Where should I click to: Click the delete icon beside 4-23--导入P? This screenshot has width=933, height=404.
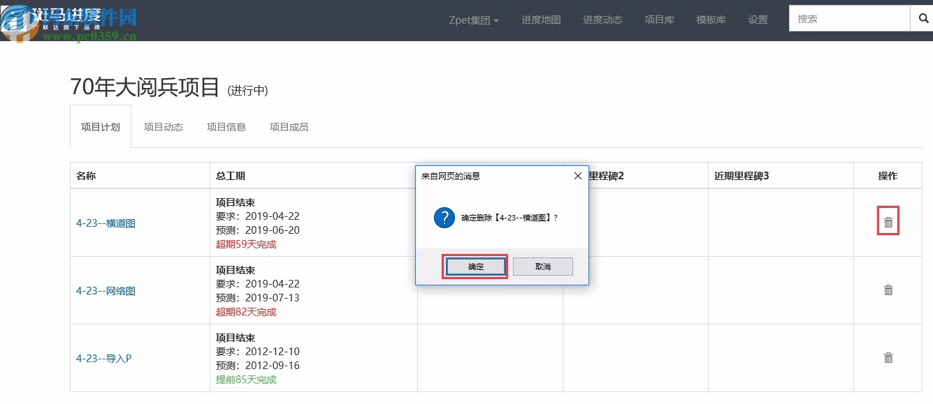click(x=888, y=357)
